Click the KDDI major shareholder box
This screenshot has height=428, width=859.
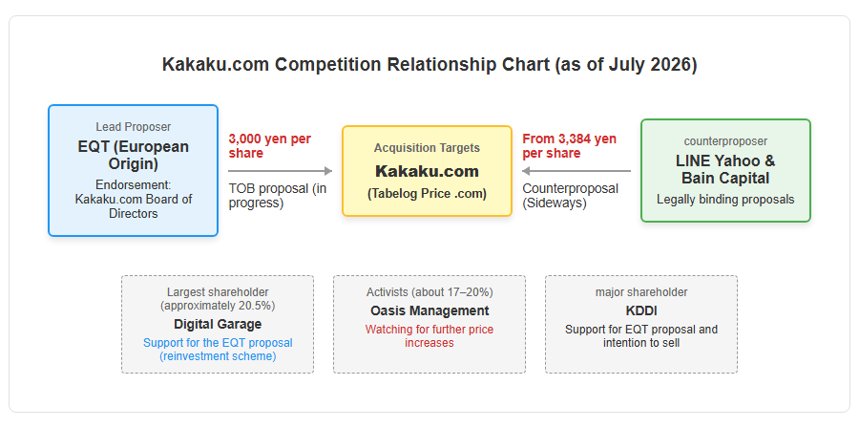[641, 325]
